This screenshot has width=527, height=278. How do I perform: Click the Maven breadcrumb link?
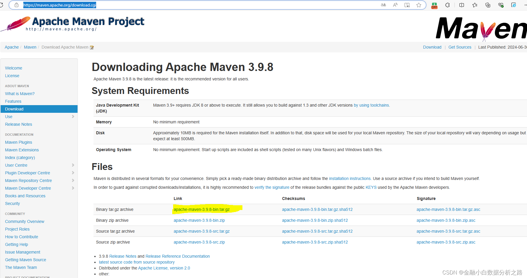pyautogui.click(x=30, y=47)
